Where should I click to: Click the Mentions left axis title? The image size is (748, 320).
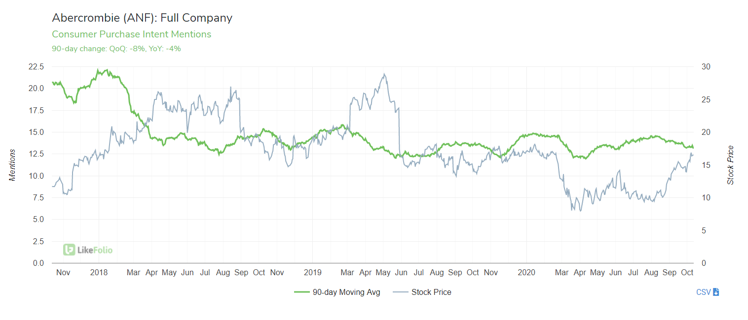click(13, 165)
